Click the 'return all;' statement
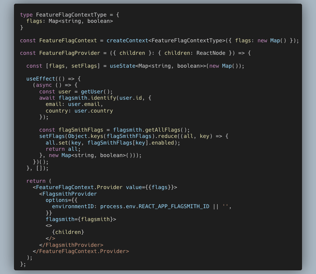Image resolution: width=316 pixels, height=274 pixels. point(63,149)
